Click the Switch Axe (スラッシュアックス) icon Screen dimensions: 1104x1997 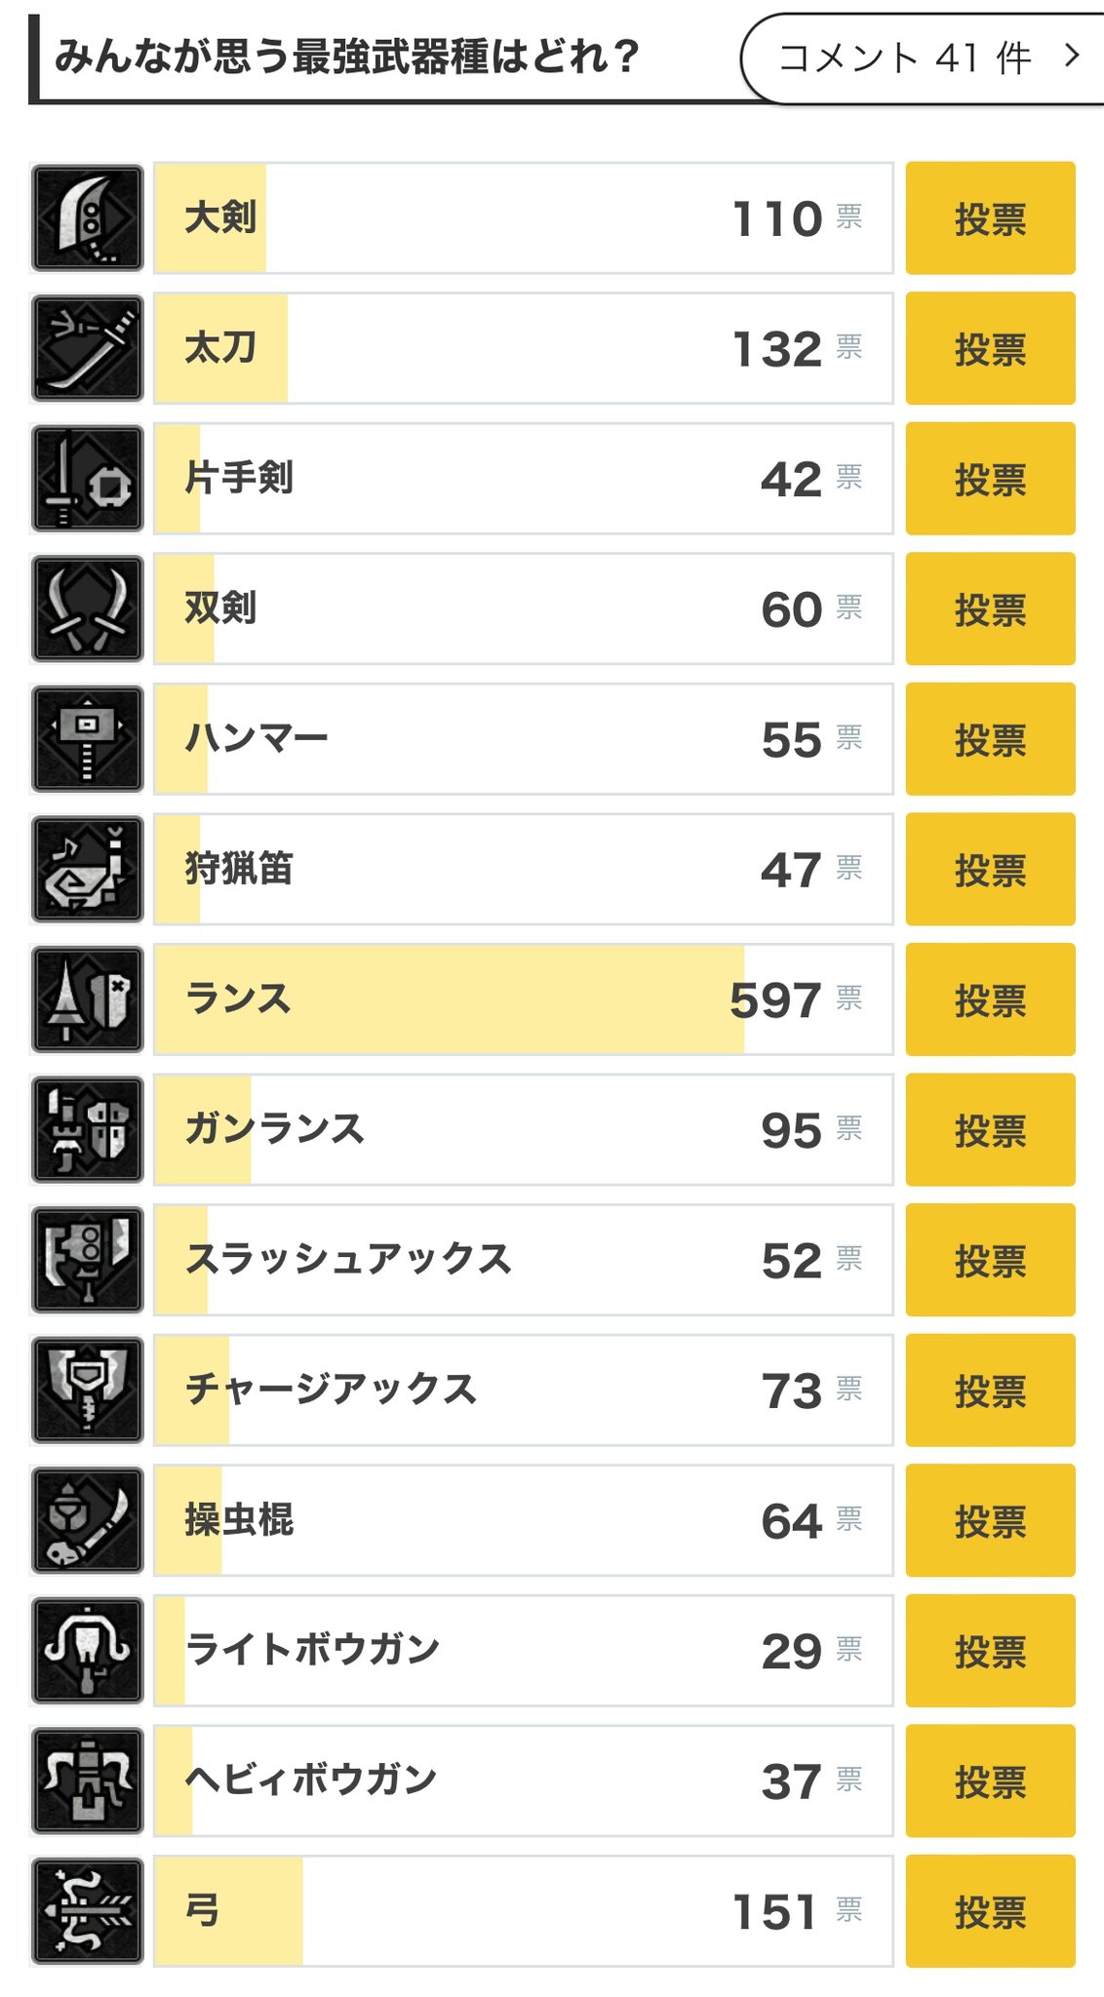tap(88, 1260)
